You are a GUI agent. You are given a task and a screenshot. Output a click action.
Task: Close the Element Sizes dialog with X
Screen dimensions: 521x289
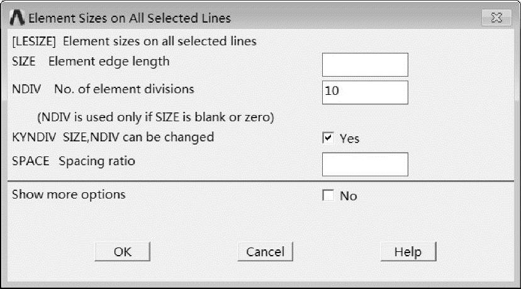pos(496,18)
